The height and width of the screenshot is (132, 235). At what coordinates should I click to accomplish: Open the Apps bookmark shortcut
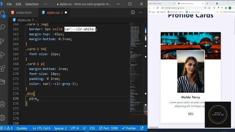click(152, 12)
